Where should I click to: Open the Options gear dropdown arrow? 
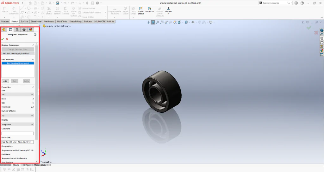coord(101,3)
